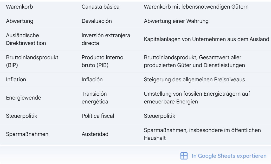This screenshot has height=164, width=271.
Task: Select the 'Canasta básica' cell
Action: (100, 7)
